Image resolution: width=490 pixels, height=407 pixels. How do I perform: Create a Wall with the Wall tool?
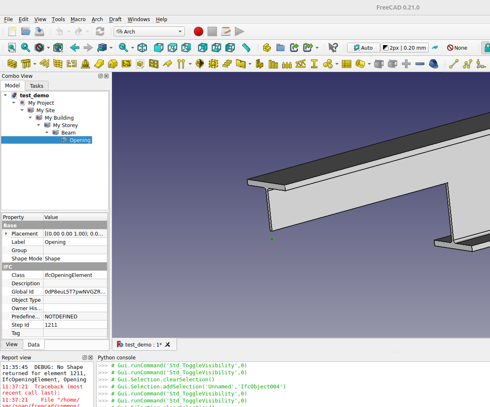(x=12, y=64)
